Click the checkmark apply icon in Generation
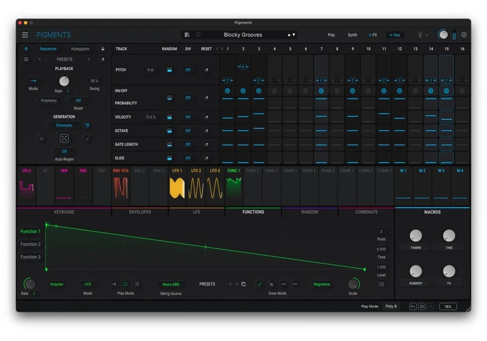 click(87, 138)
